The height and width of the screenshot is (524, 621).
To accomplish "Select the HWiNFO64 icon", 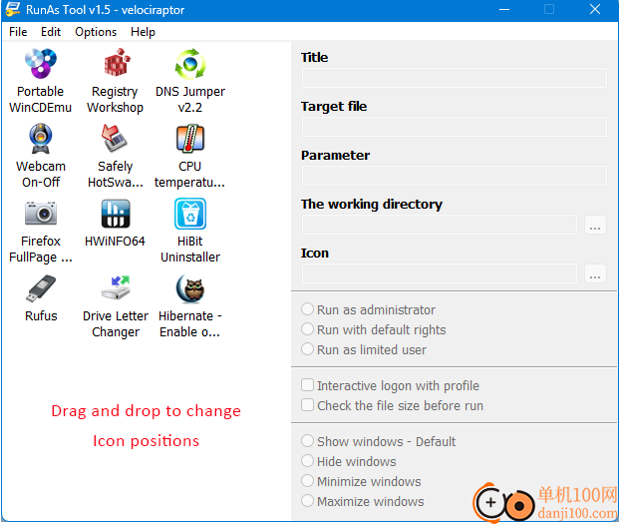I will tap(116, 213).
